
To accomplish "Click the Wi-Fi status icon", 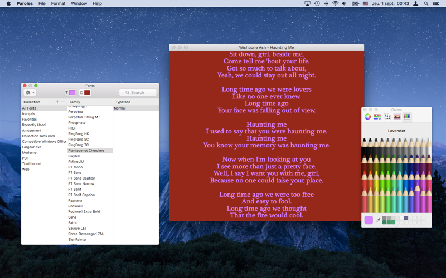I will click(x=336, y=3).
